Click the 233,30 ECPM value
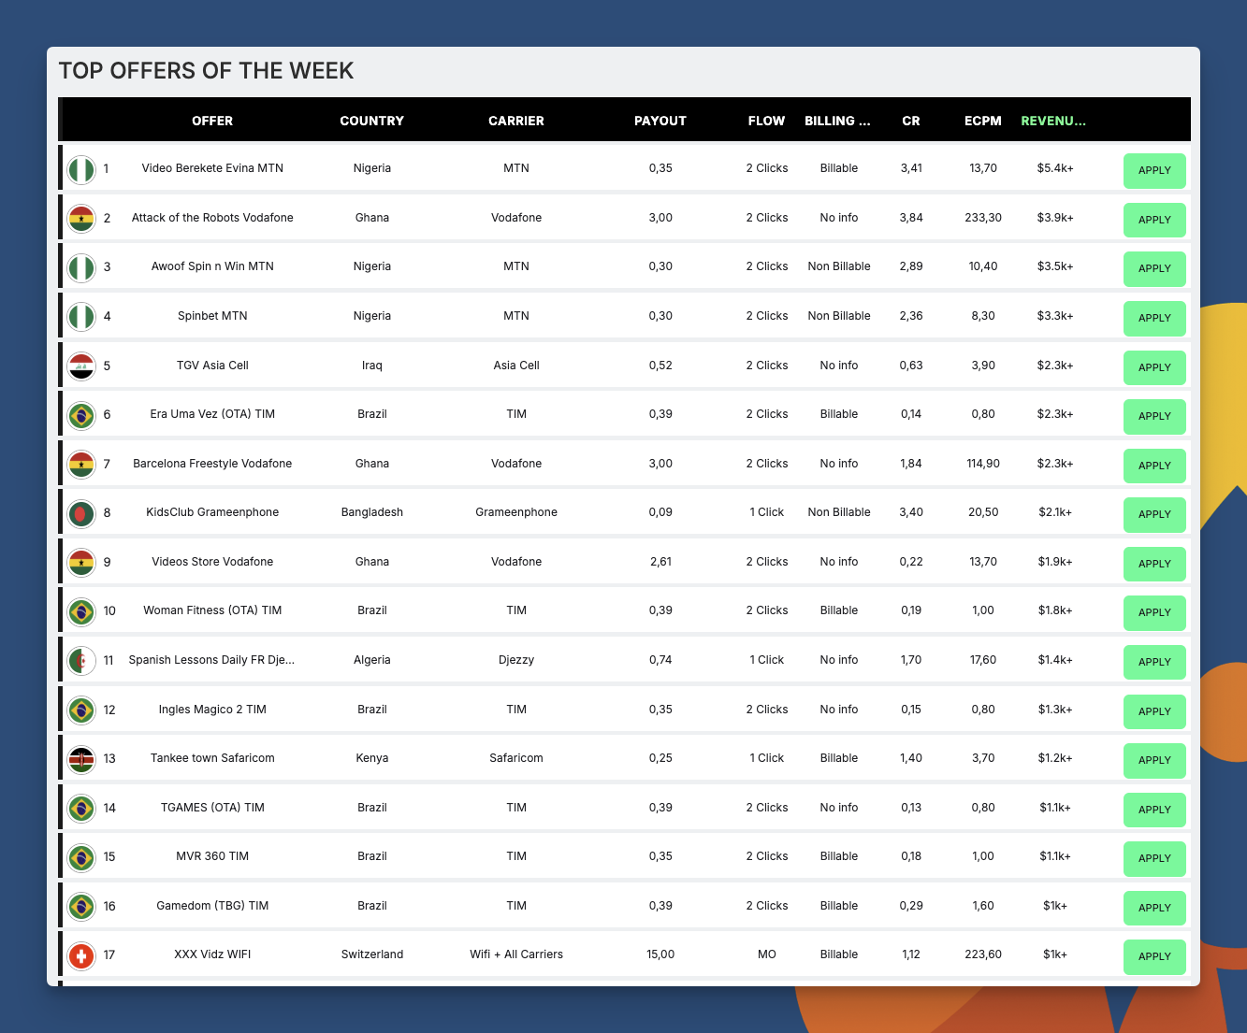1247x1033 pixels. pyautogui.click(x=983, y=218)
